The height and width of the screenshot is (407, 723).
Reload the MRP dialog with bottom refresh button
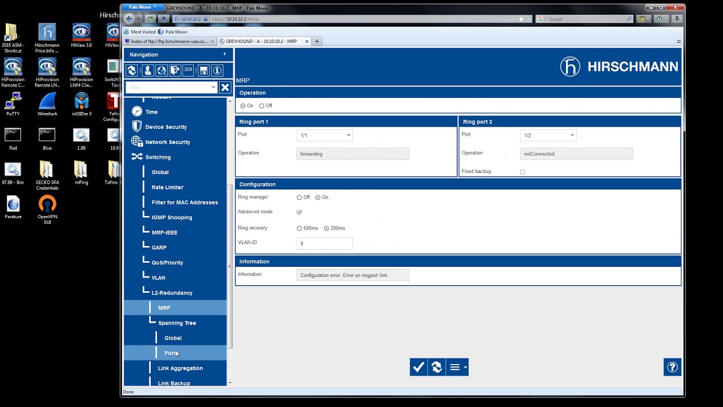coord(436,367)
